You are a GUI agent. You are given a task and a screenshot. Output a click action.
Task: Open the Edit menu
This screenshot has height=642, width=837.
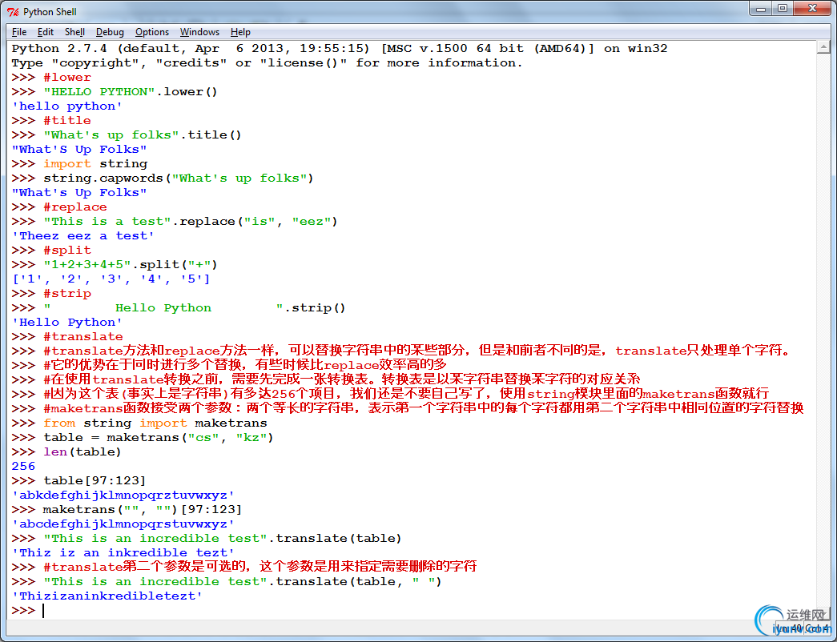point(46,32)
